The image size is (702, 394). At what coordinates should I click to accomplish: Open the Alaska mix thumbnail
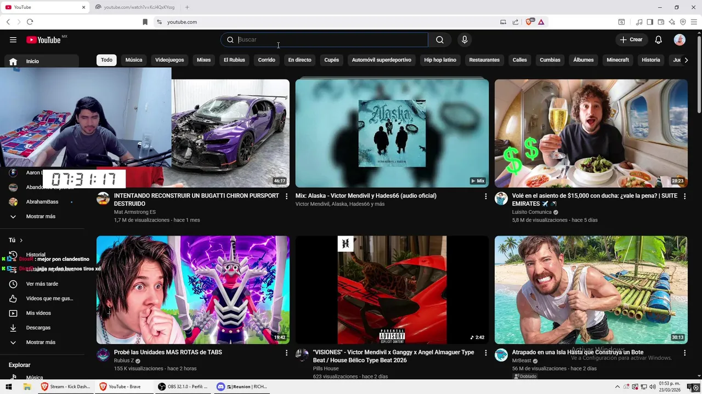[x=392, y=133]
